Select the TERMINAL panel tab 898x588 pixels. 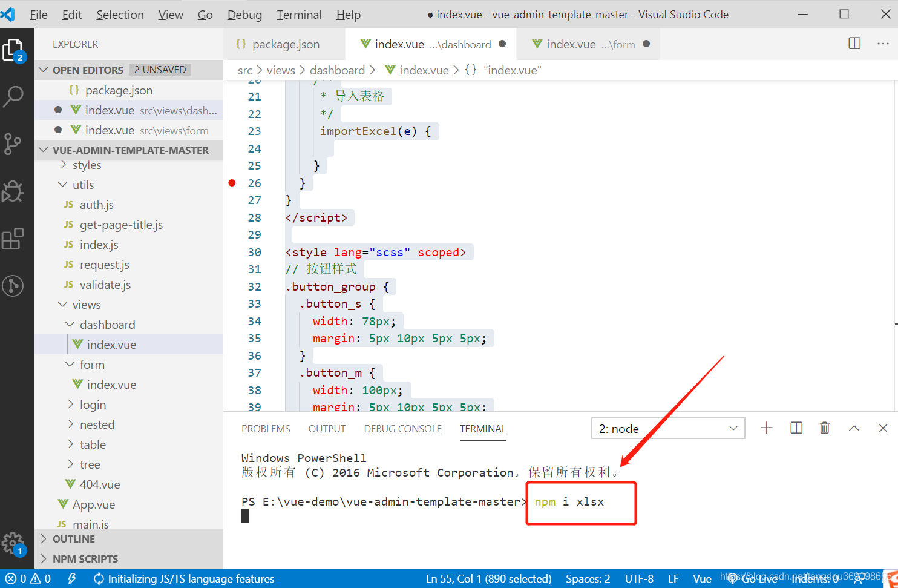coord(482,429)
